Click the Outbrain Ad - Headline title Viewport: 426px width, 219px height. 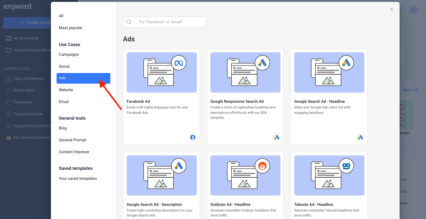coord(230,205)
